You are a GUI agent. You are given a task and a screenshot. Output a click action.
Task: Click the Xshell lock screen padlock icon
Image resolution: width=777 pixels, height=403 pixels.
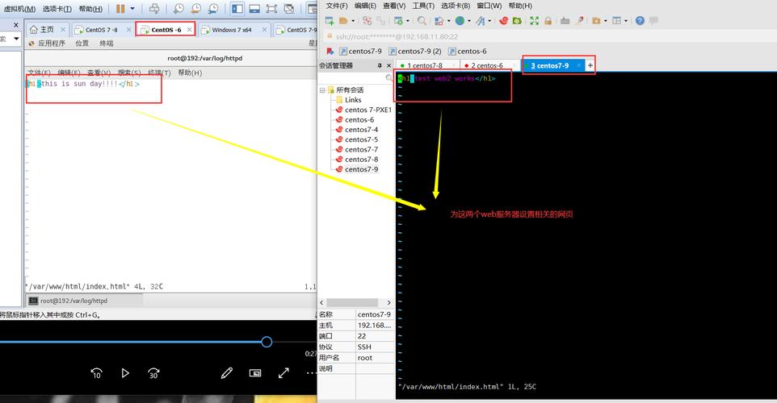click(x=548, y=20)
